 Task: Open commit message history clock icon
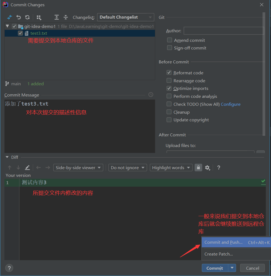151,95
